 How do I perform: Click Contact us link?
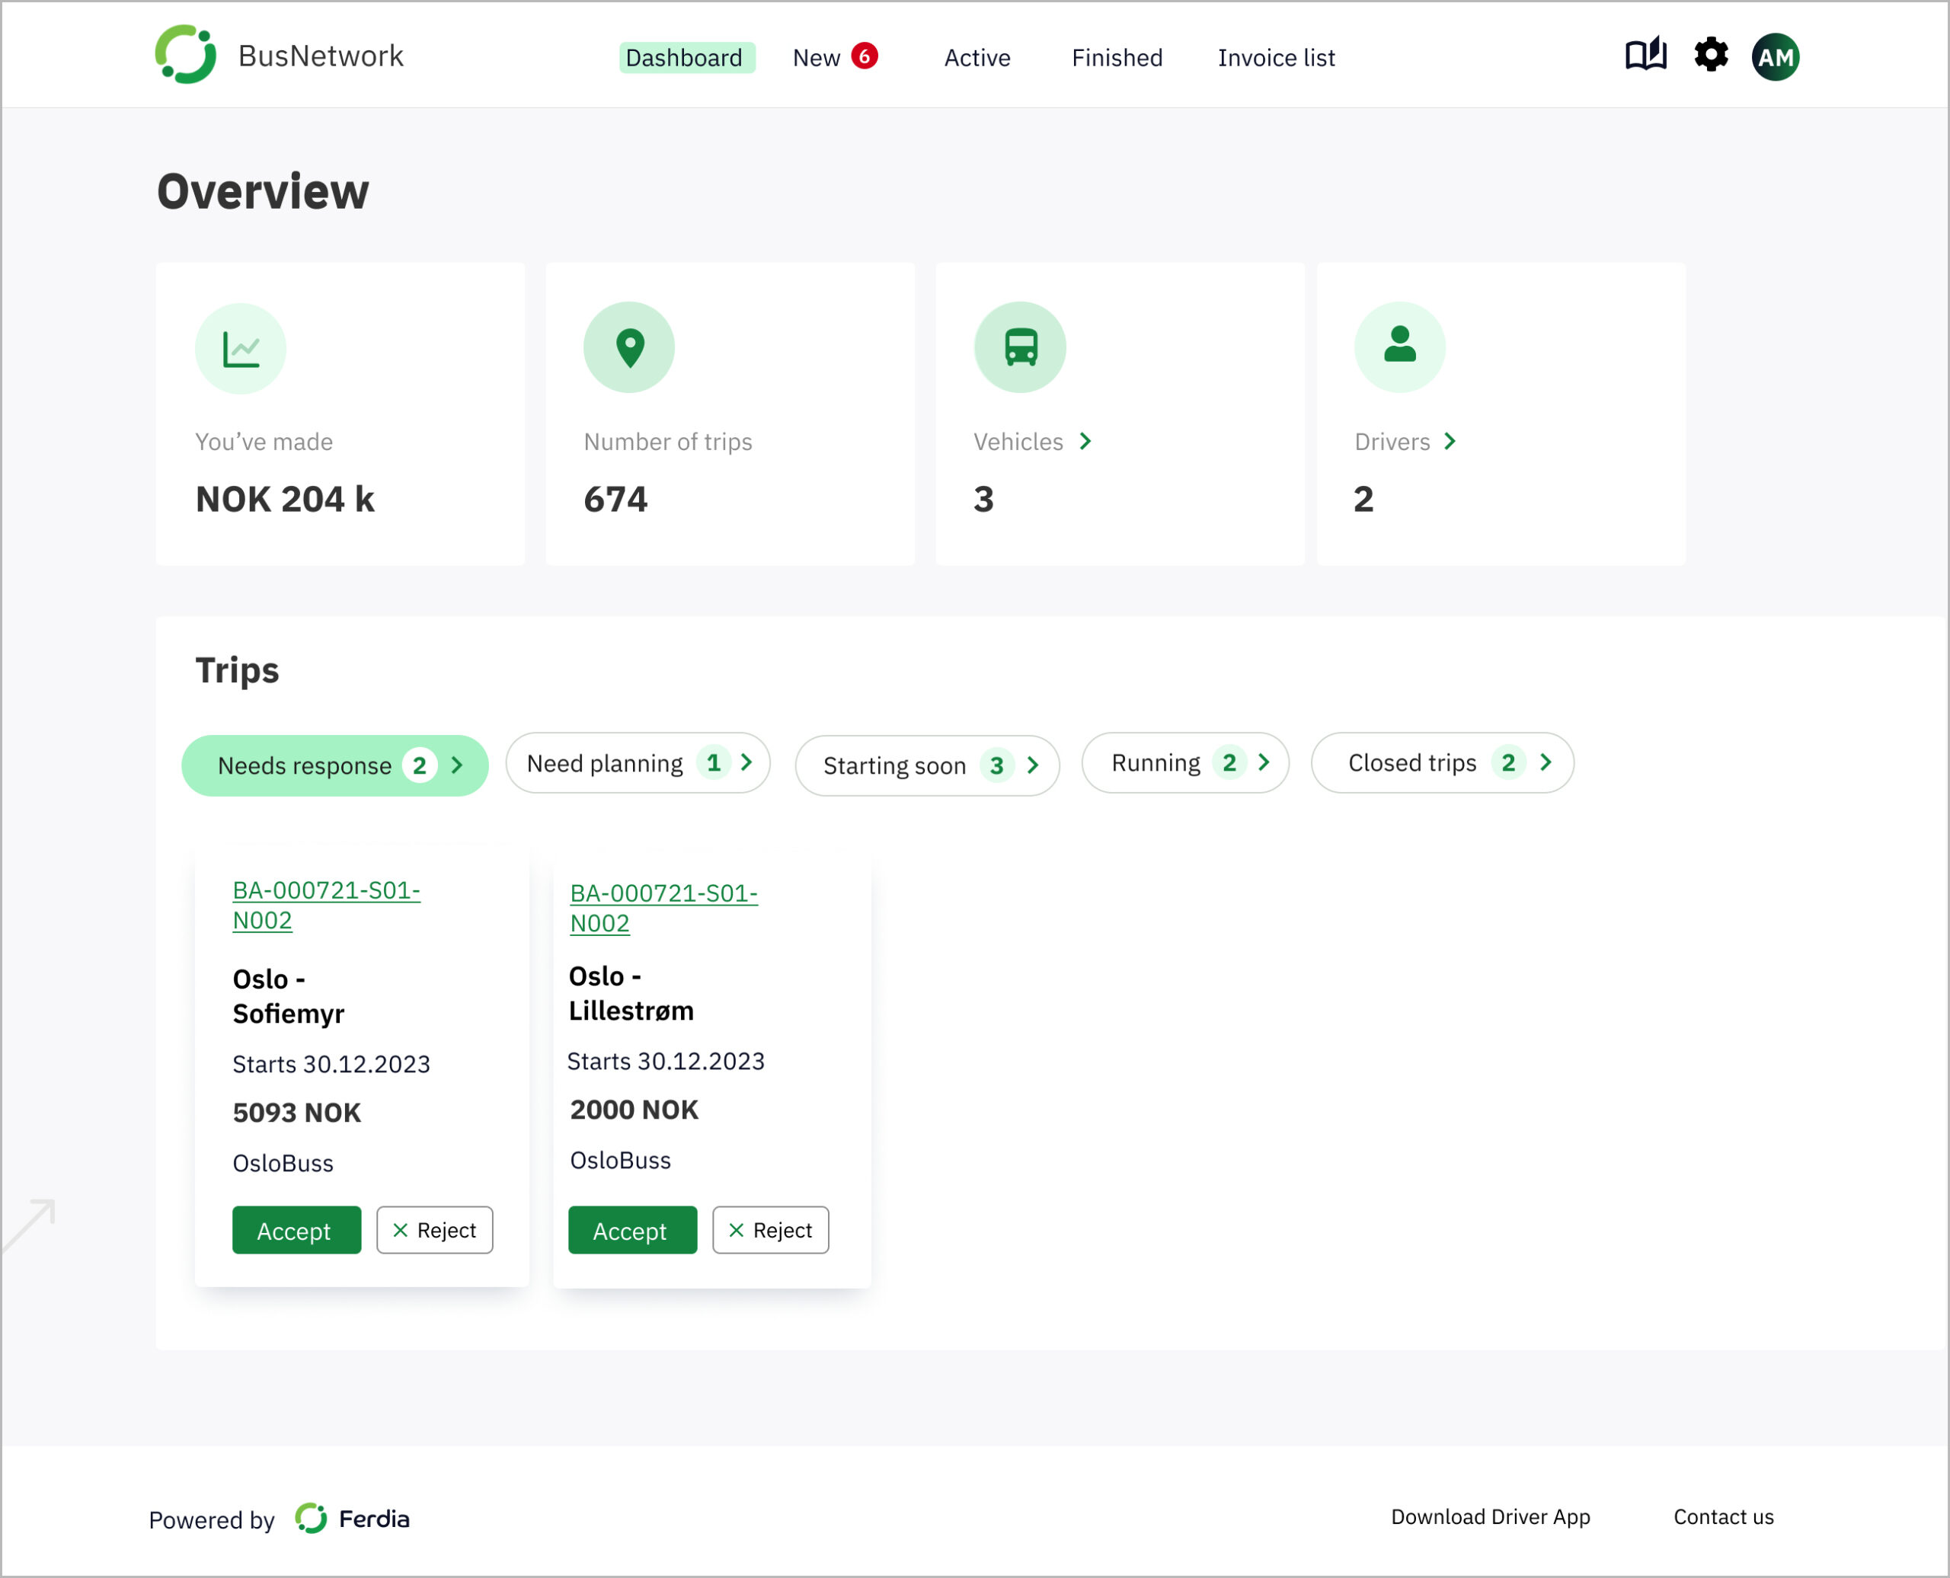(x=1724, y=1517)
